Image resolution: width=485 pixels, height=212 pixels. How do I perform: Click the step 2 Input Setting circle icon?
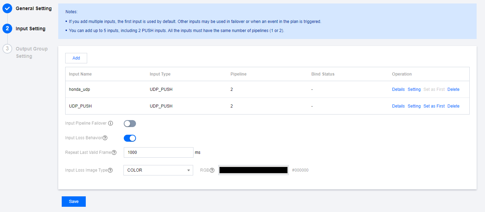[x=7, y=29]
